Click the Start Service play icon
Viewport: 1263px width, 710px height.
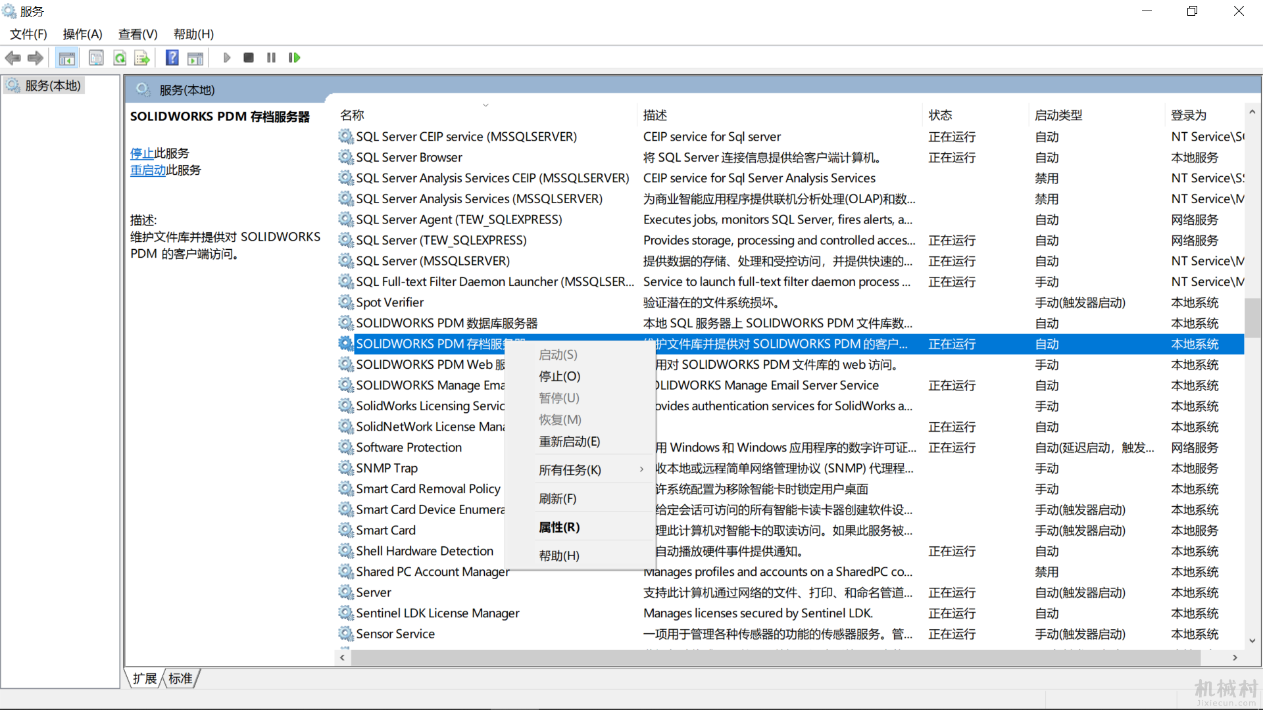pyautogui.click(x=227, y=58)
